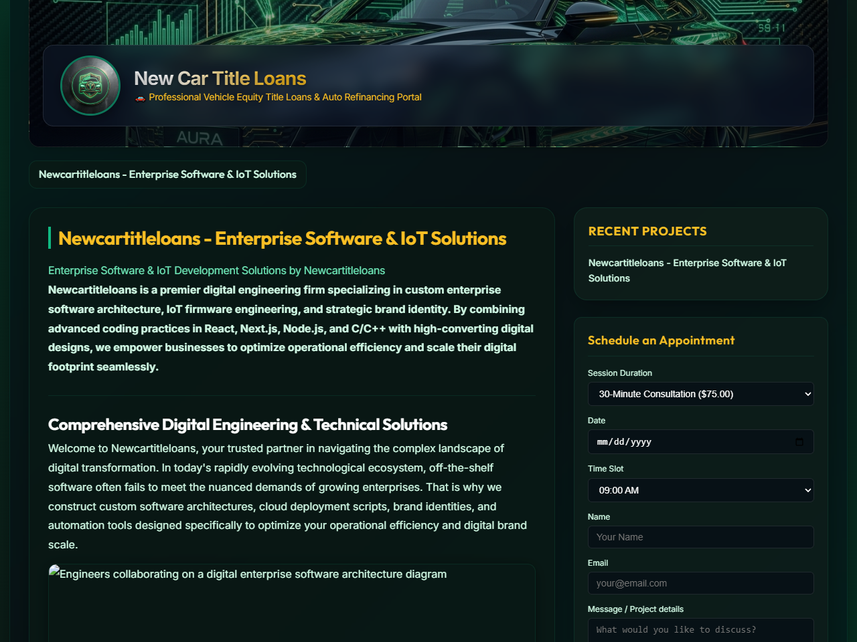The image size is (857, 642).
Task: Click the circular car shield logo icon
Action: pos(90,86)
